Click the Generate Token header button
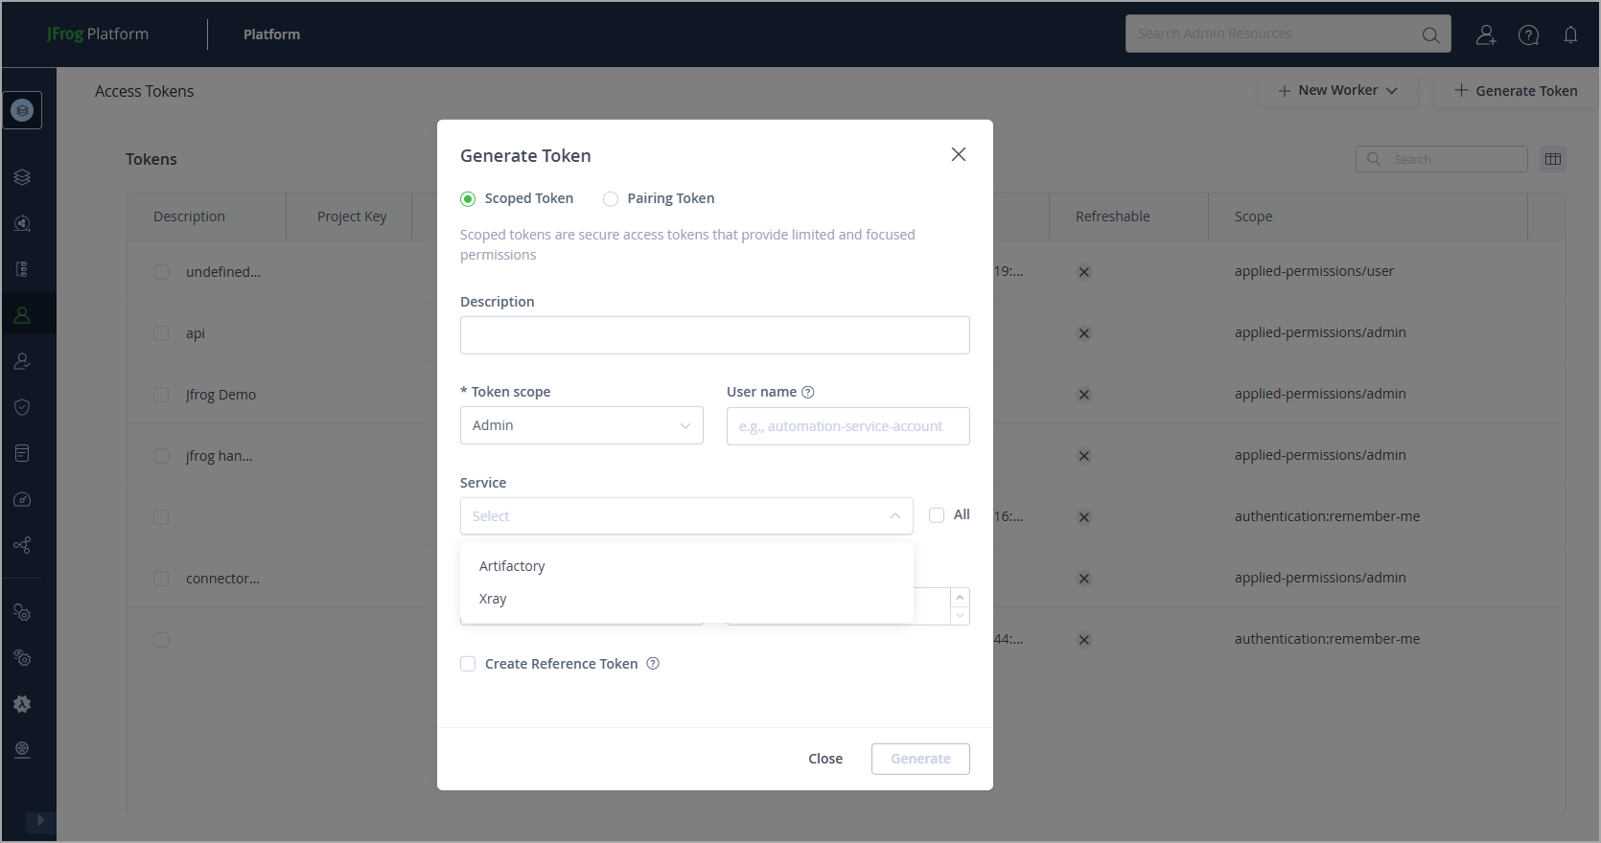The height and width of the screenshot is (843, 1601). point(1516,91)
